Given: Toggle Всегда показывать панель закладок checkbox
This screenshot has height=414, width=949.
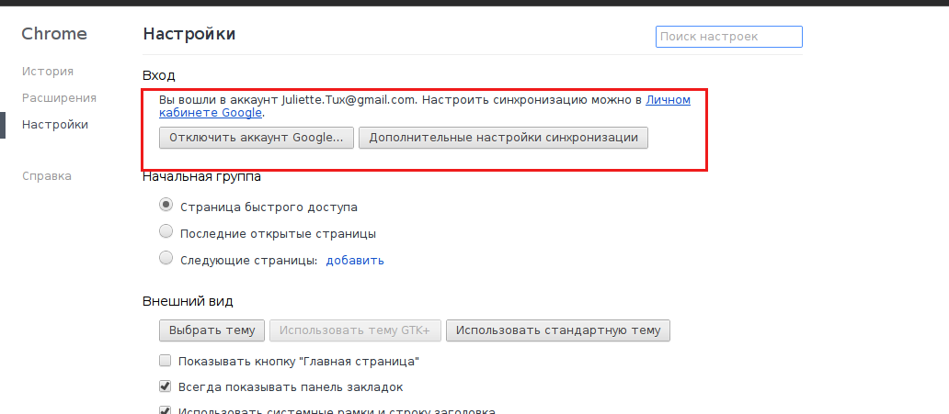Looking at the screenshot, I should click(165, 386).
